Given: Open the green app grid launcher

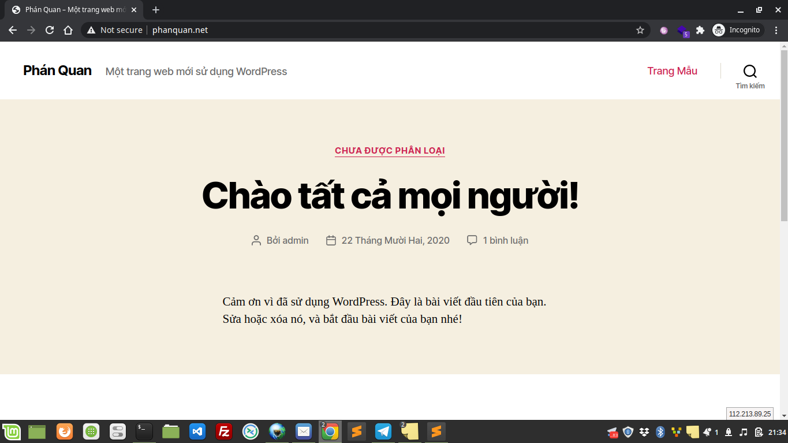Looking at the screenshot, I should click(91, 431).
